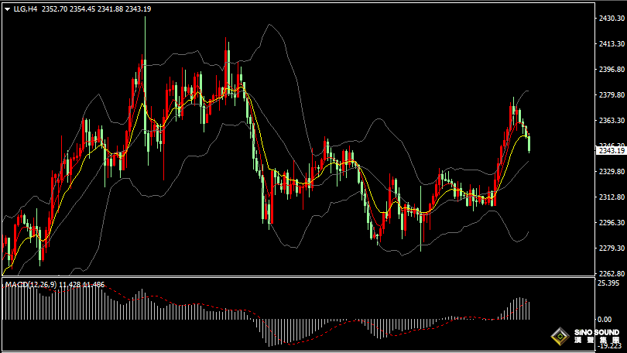Viewport: 627px width, 353px height.
Task: Click the 2413.30 price axis label
Action: point(611,44)
